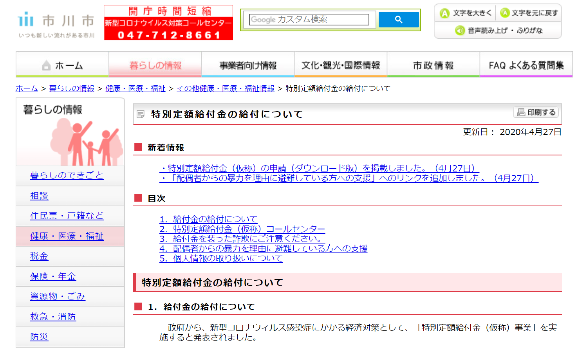The height and width of the screenshot is (348, 587).
Task: Open the 事業者向け情報 navigation tab
Action: click(248, 65)
